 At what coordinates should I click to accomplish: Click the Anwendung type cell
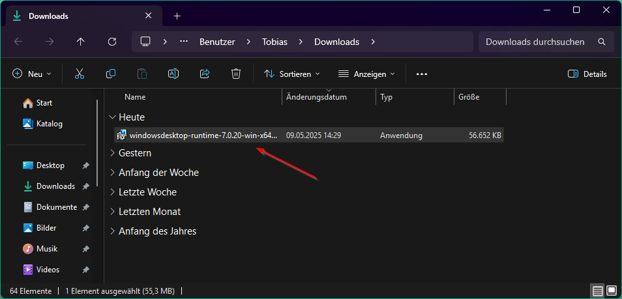(x=401, y=135)
